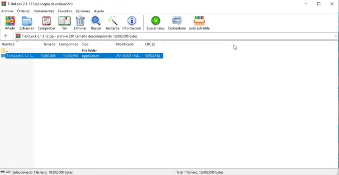
Task: Sort by the Modificado column header
Action: tap(129, 44)
